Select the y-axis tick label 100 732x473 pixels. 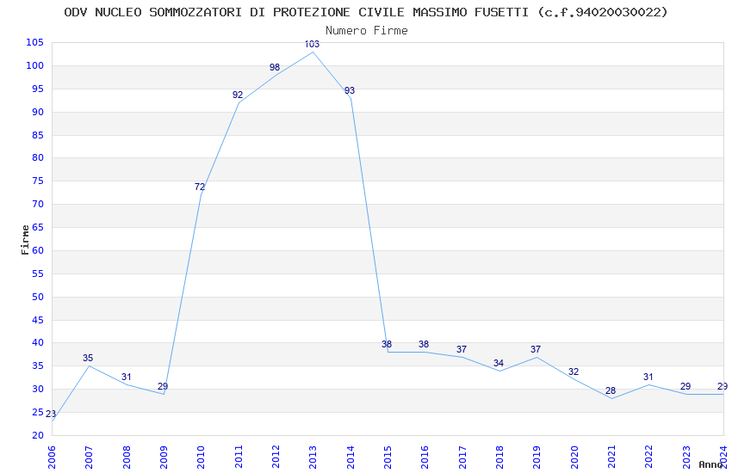[x=34, y=65]
